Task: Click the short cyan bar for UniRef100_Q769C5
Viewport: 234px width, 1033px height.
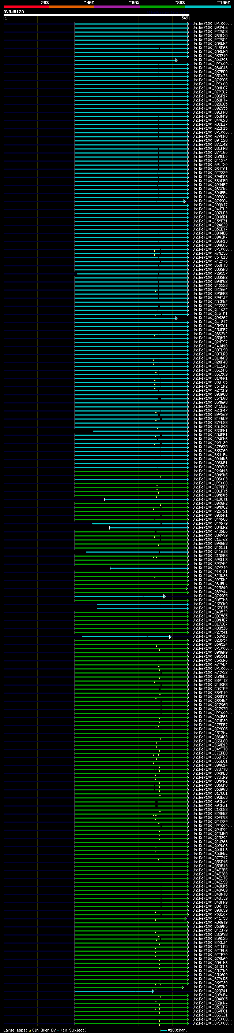Action: pos(120,596)
